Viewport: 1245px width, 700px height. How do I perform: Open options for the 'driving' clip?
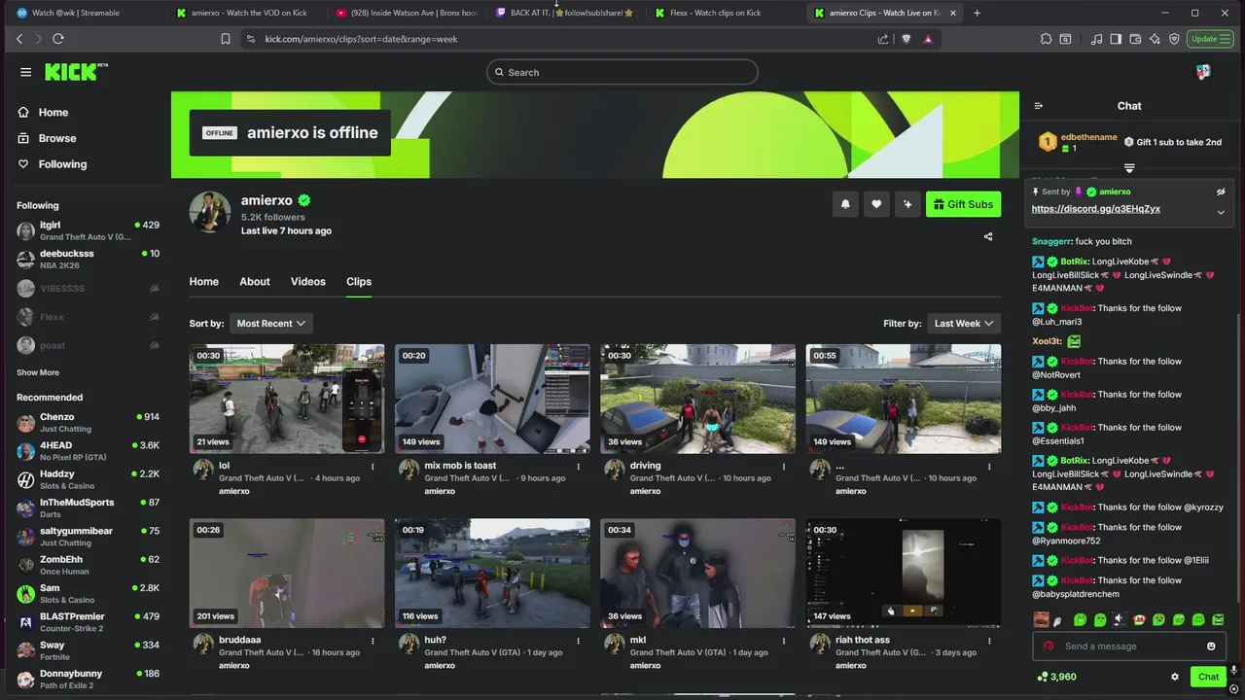point(784,467)
